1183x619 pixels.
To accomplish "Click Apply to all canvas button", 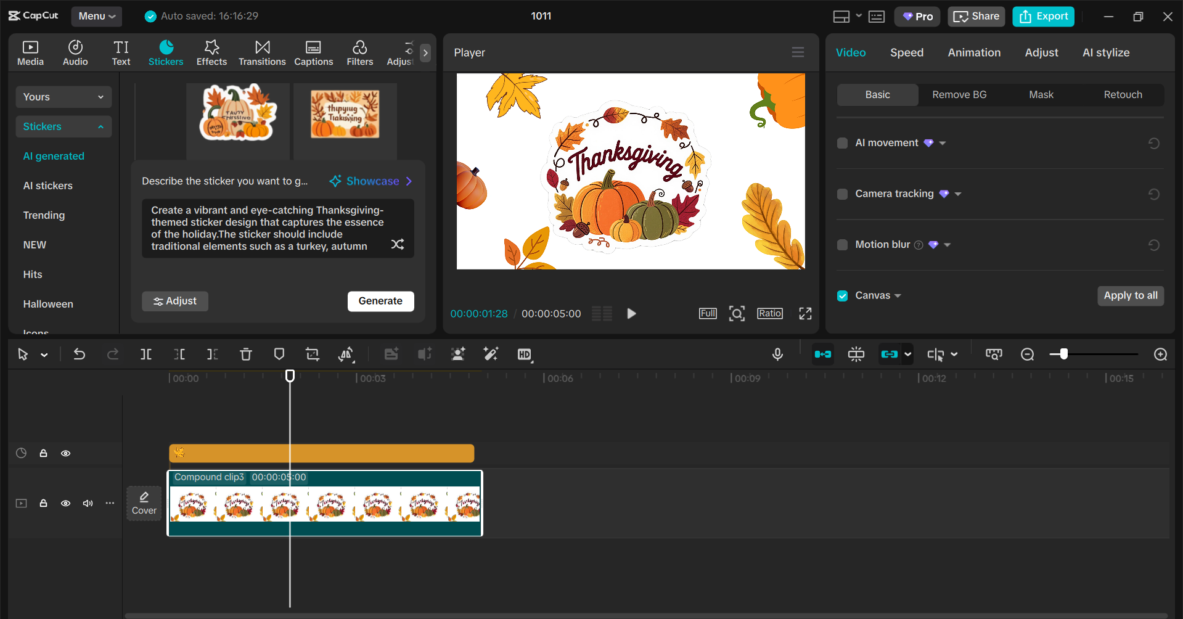I will (1130, 295).
